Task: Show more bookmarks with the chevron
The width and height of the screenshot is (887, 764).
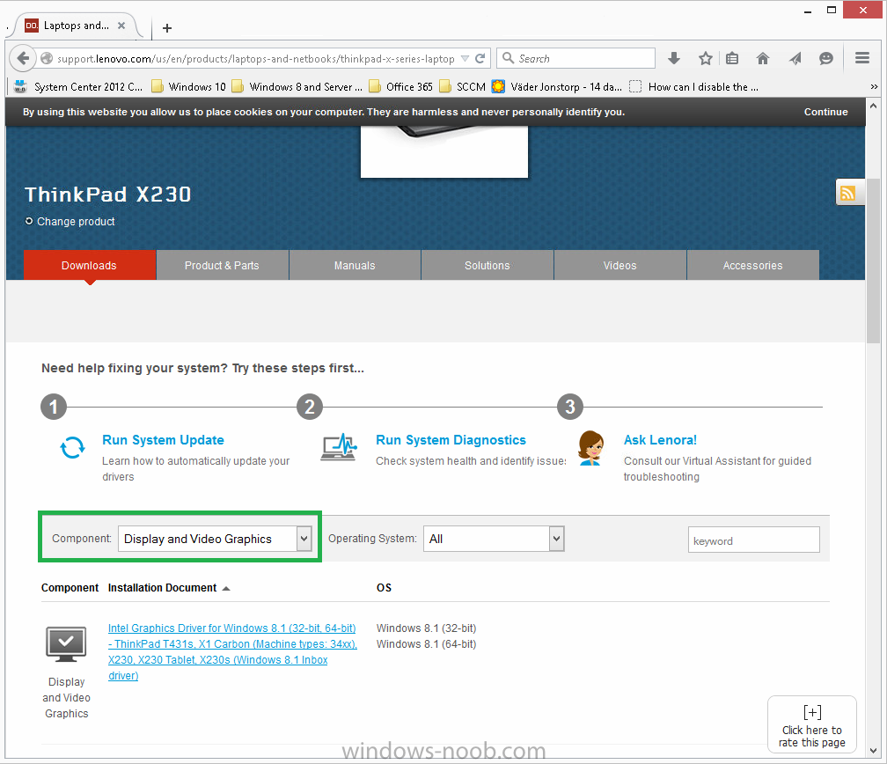Action: coord(874,86)
